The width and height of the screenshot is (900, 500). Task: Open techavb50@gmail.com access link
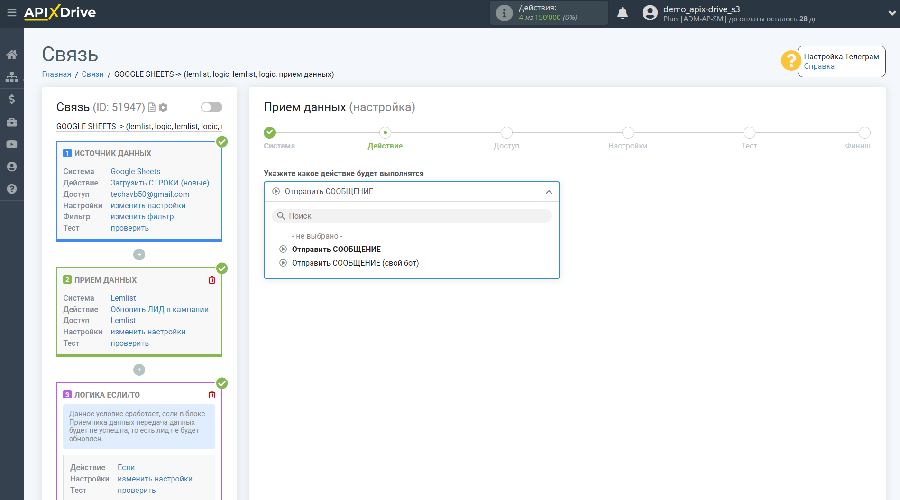point(150,194)
